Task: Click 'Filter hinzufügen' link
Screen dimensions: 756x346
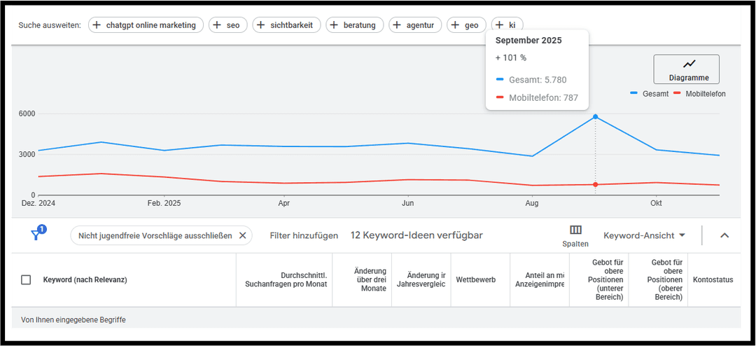Action: [x=304, y=236]
